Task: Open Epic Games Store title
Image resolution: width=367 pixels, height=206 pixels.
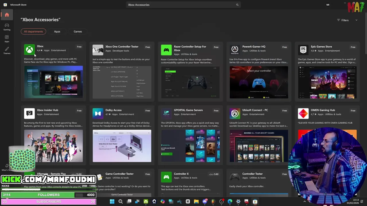Action: pos(321,46)
